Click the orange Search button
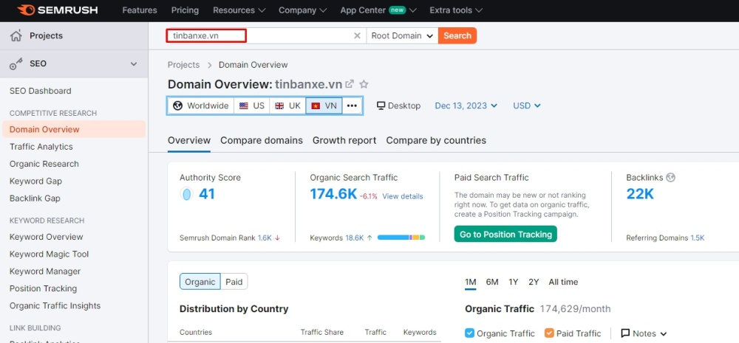Image resolution: width=739 pixels, height=343 pixels. coord(457,35)
